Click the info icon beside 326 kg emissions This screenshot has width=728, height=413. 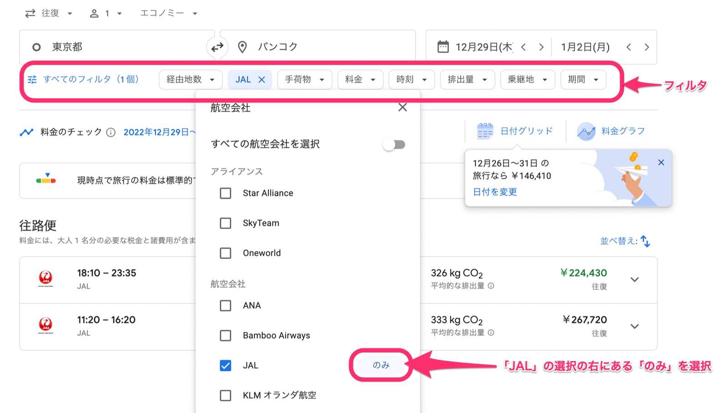[x=491, y=286]
